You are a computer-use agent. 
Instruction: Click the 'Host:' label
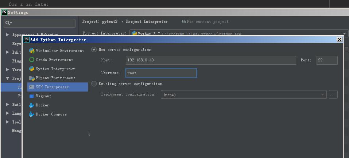106,60
